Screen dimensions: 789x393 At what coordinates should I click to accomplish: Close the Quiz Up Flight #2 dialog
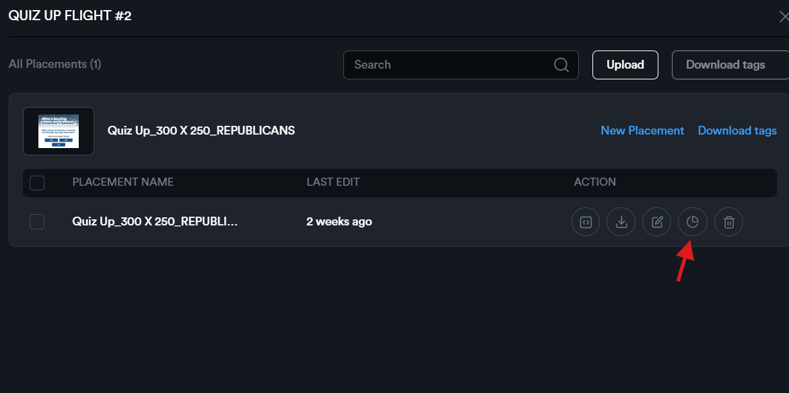pos(784,16)
